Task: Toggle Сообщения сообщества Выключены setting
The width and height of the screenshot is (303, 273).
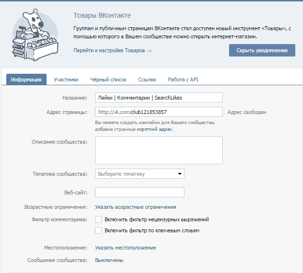Action: tap(109, 260)
